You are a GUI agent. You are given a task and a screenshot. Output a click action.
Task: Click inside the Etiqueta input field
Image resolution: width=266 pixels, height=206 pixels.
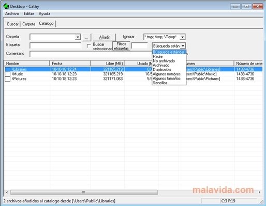tap(55, 46)
